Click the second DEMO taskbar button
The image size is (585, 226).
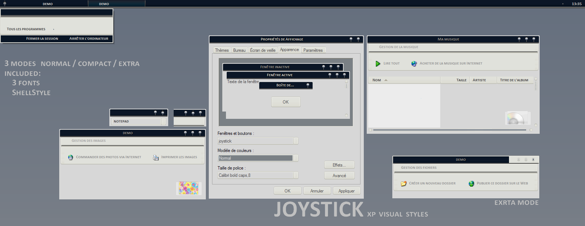tap(117, 4)
